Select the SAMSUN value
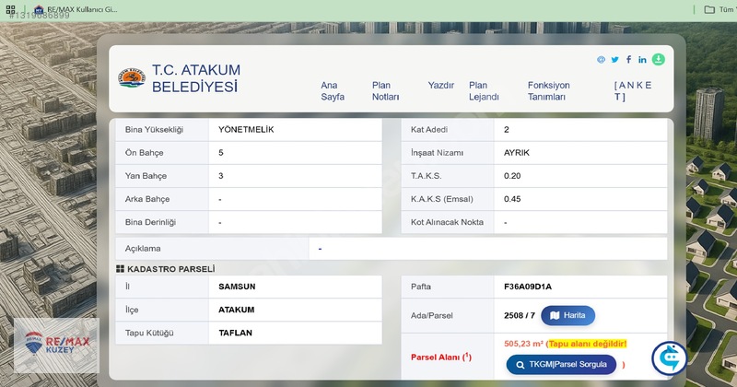 tap(237, 287)
